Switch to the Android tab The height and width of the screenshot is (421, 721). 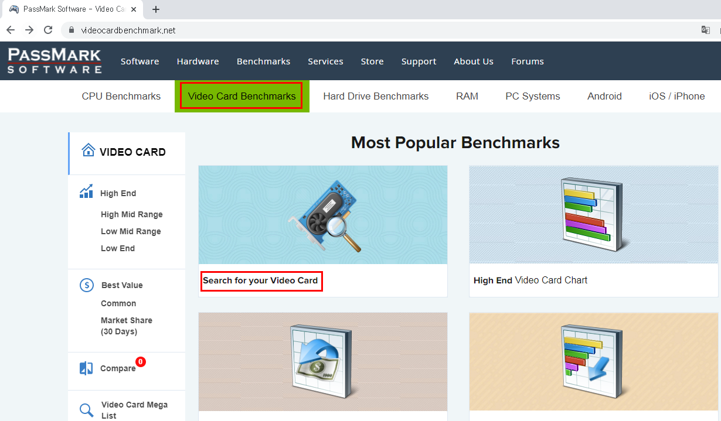pos(604,96)
